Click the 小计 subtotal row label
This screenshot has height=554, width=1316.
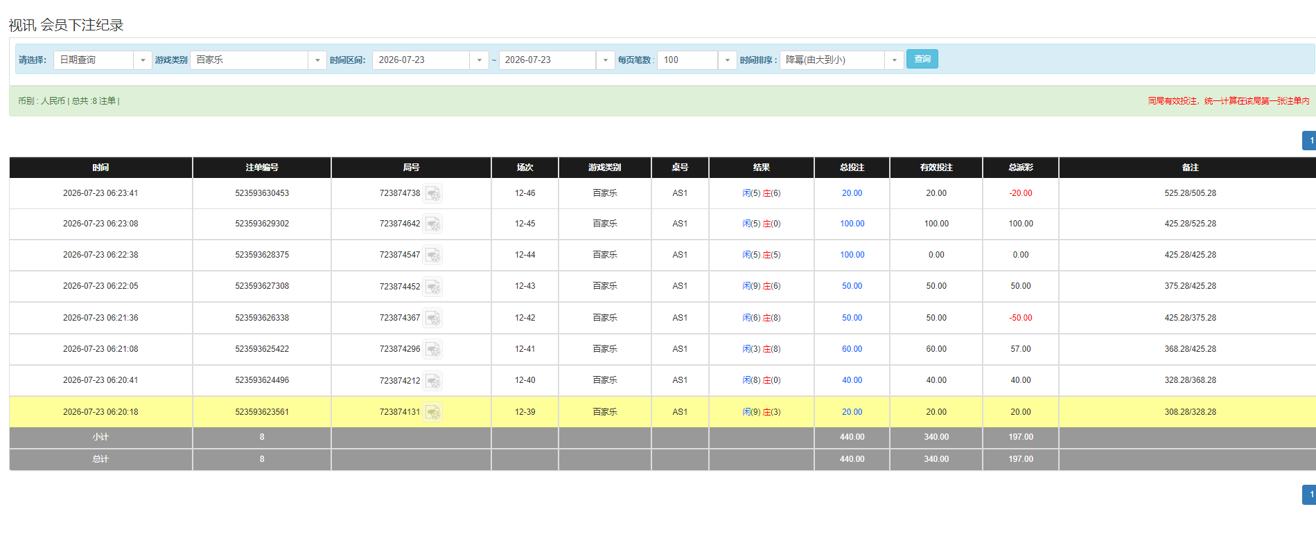coord(100,437)
